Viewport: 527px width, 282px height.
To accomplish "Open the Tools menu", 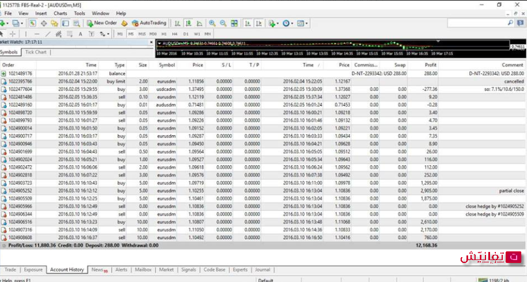I will tap(79, 13).
